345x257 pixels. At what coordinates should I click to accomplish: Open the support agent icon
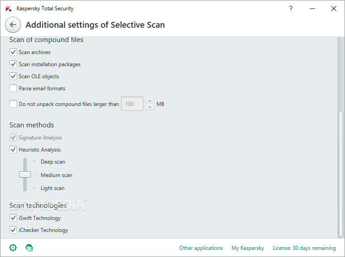29,248
